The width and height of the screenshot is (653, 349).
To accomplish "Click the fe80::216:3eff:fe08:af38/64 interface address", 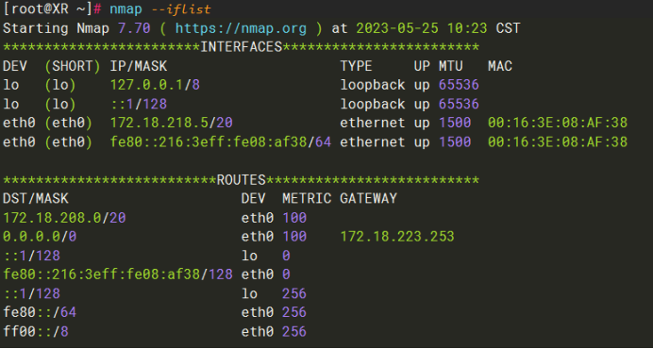I will [x=221, y=142].
